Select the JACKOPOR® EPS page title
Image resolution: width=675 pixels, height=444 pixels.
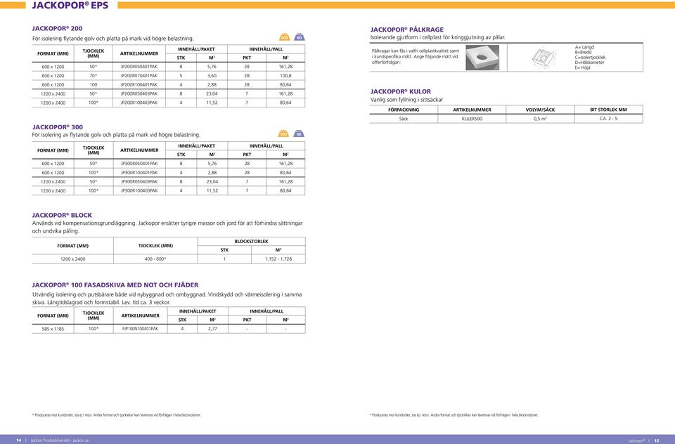[x=70, y=6]
